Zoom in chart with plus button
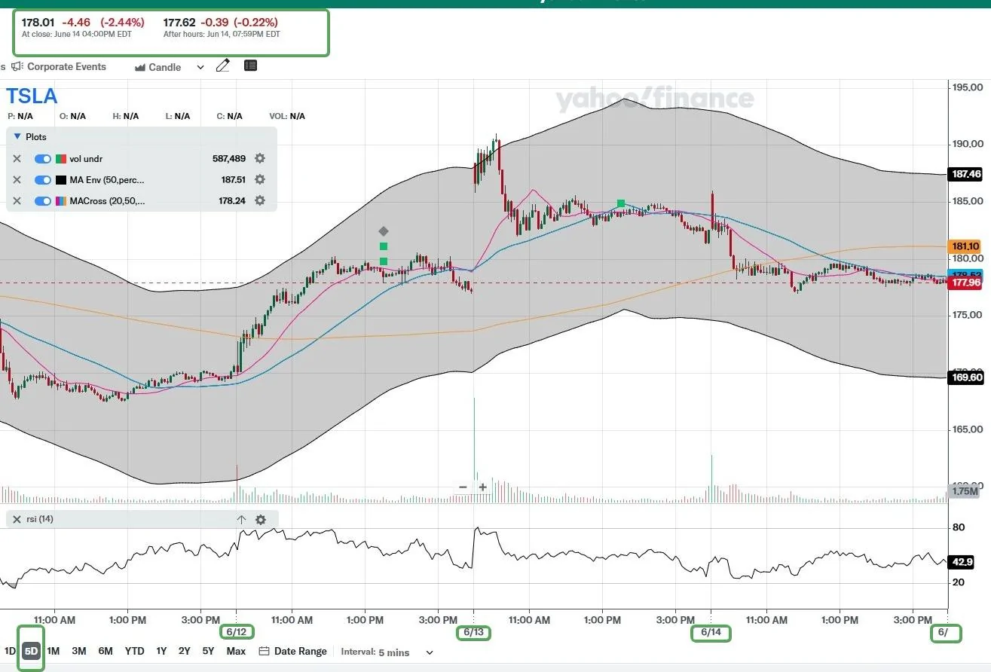The width and height of the screenshot is (991, 672). click(x=483, y=487)
